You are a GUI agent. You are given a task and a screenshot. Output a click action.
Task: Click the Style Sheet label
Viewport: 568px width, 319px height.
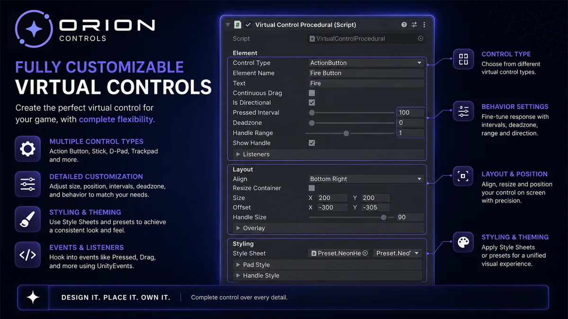(x=249, y=253)
